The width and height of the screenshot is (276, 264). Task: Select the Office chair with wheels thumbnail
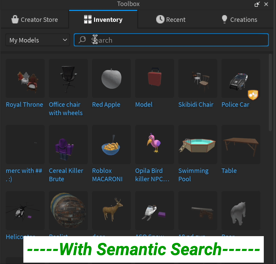[68, 78]
